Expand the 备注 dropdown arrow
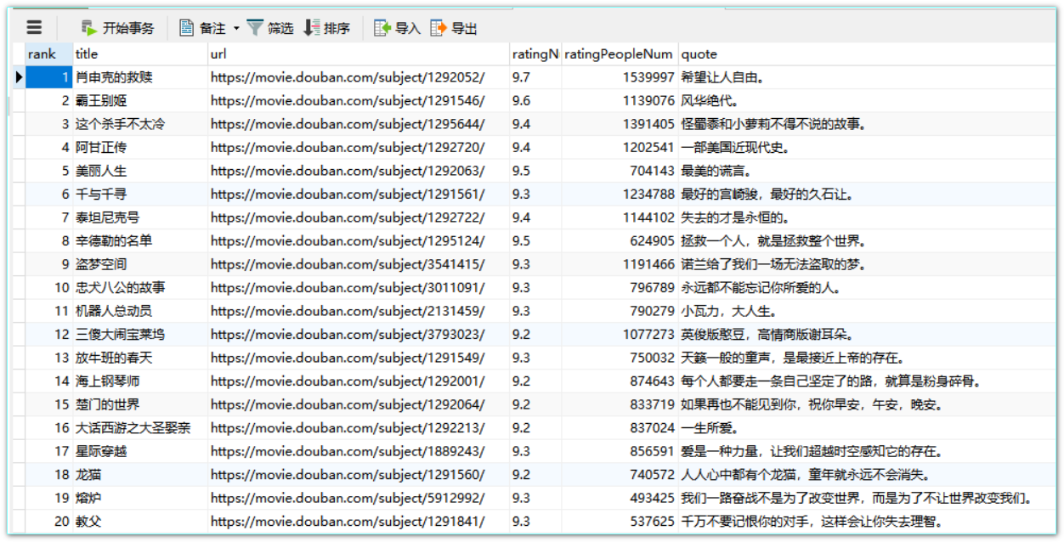This screenshot has width=1064, height=542. coord(236,29)
